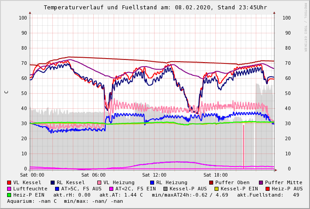Click the Sat 12:00 time axis label
This screenshot has width=310, height=209.
tap(154, 175)
